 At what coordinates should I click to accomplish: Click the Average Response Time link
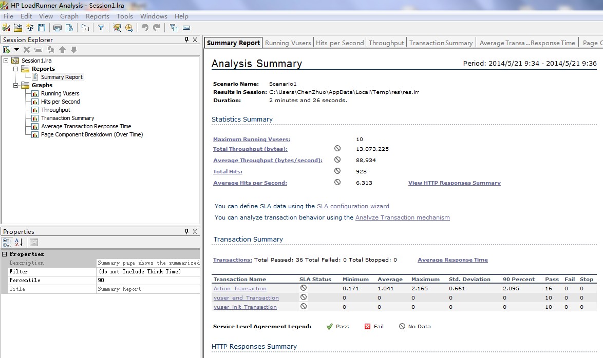click(x=453, y=260)
